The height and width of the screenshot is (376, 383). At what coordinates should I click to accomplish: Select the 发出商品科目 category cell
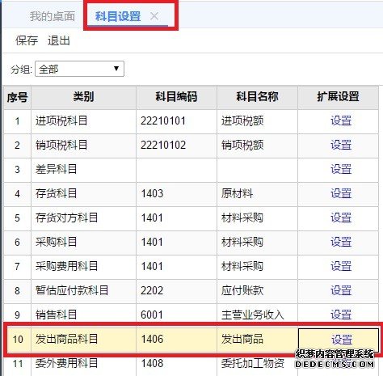click(83, 340)
